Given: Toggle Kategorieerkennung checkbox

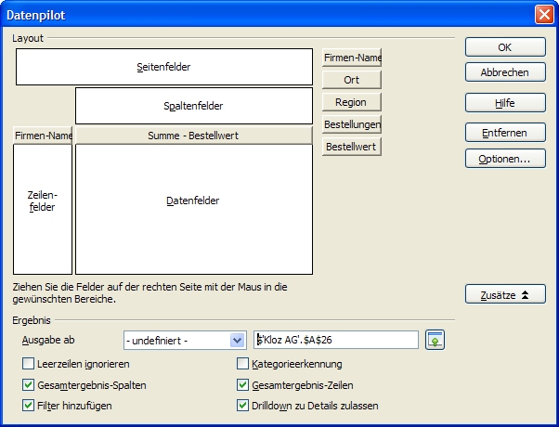Looking at the screenshot, I should [x=243, y=364].
